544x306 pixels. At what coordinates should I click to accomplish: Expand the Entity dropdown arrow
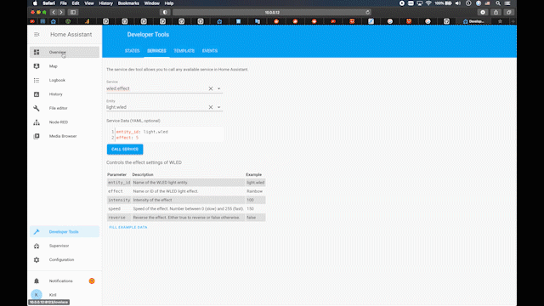(x=219, y=107)
